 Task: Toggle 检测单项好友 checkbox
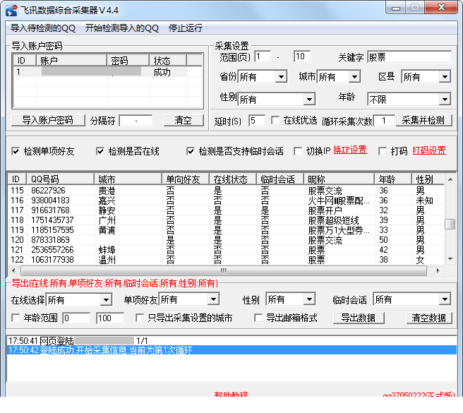pos(16,151)
